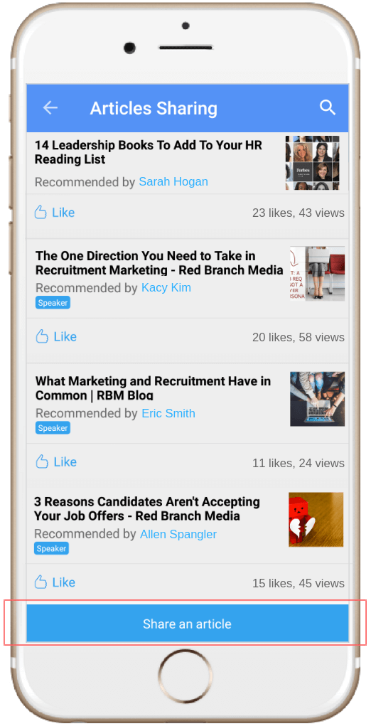
Task: Tap the back arrow in the header
Action: [50, 107]
